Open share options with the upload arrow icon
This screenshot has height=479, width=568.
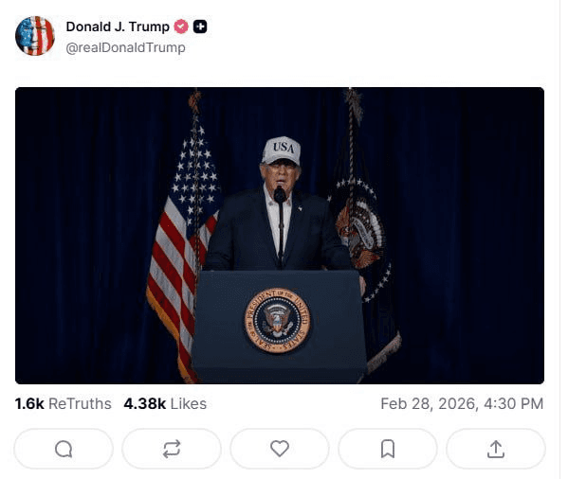click(496, 449)
